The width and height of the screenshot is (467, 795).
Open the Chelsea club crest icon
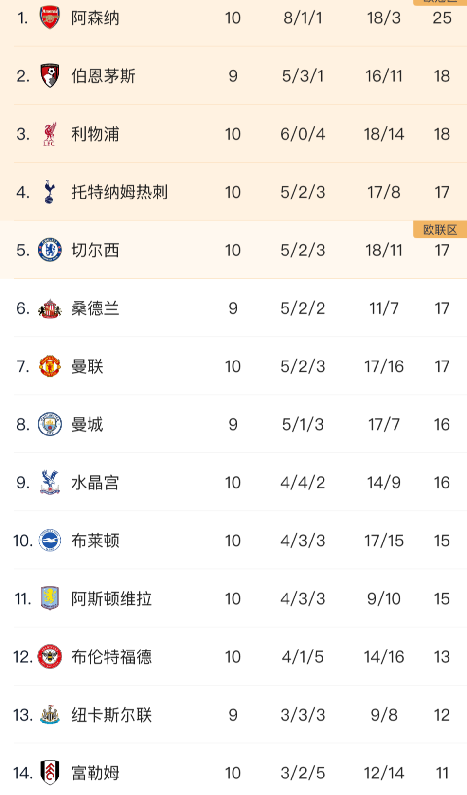[x=50, y=250]
